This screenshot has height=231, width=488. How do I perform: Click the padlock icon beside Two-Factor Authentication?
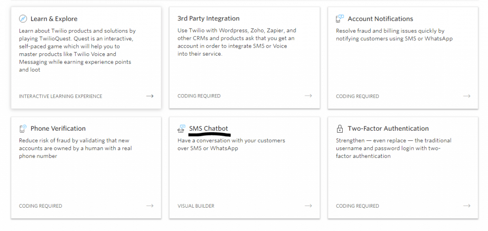pyautogui.click(x=339, y=128)
